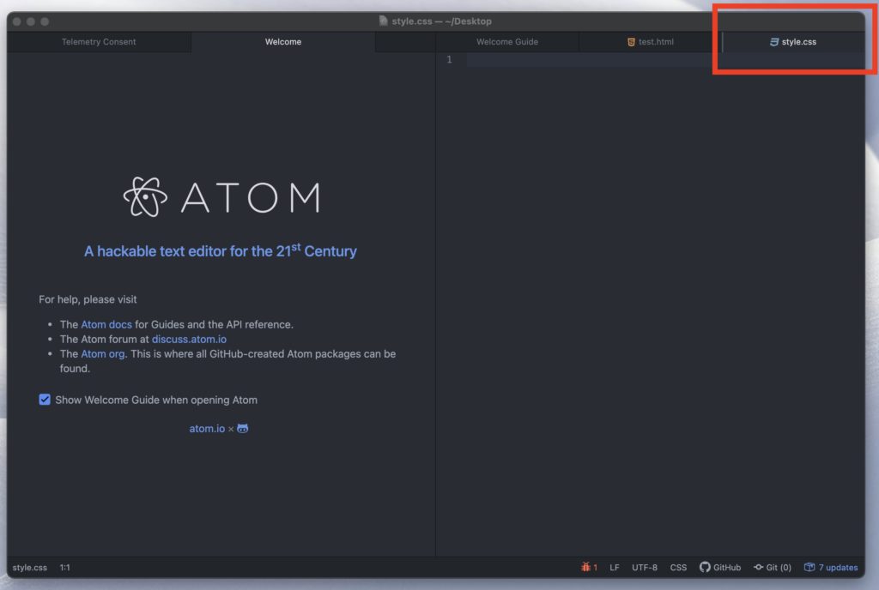Select the Welcome tab

[283, 42]
